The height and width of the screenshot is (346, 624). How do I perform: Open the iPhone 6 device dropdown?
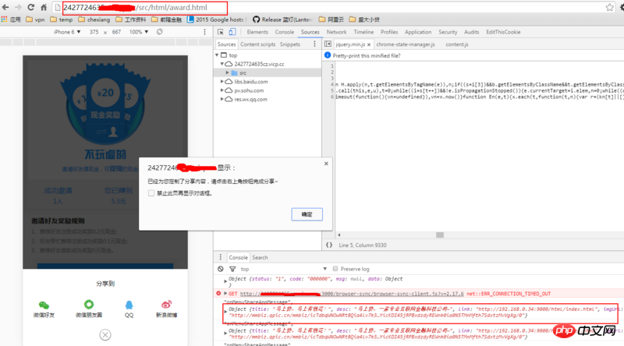(x=67, y=32)
